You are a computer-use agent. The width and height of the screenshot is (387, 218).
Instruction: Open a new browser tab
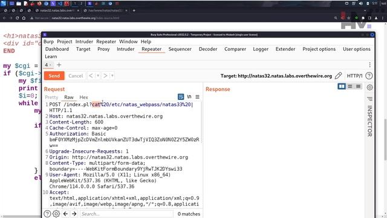click(134, 11)
